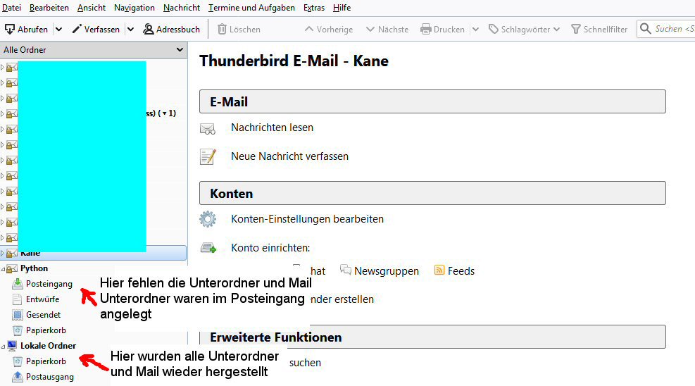Screen dimensions: 695x386
Task: Open the Nachricht menu
Action: click(181, 8)
